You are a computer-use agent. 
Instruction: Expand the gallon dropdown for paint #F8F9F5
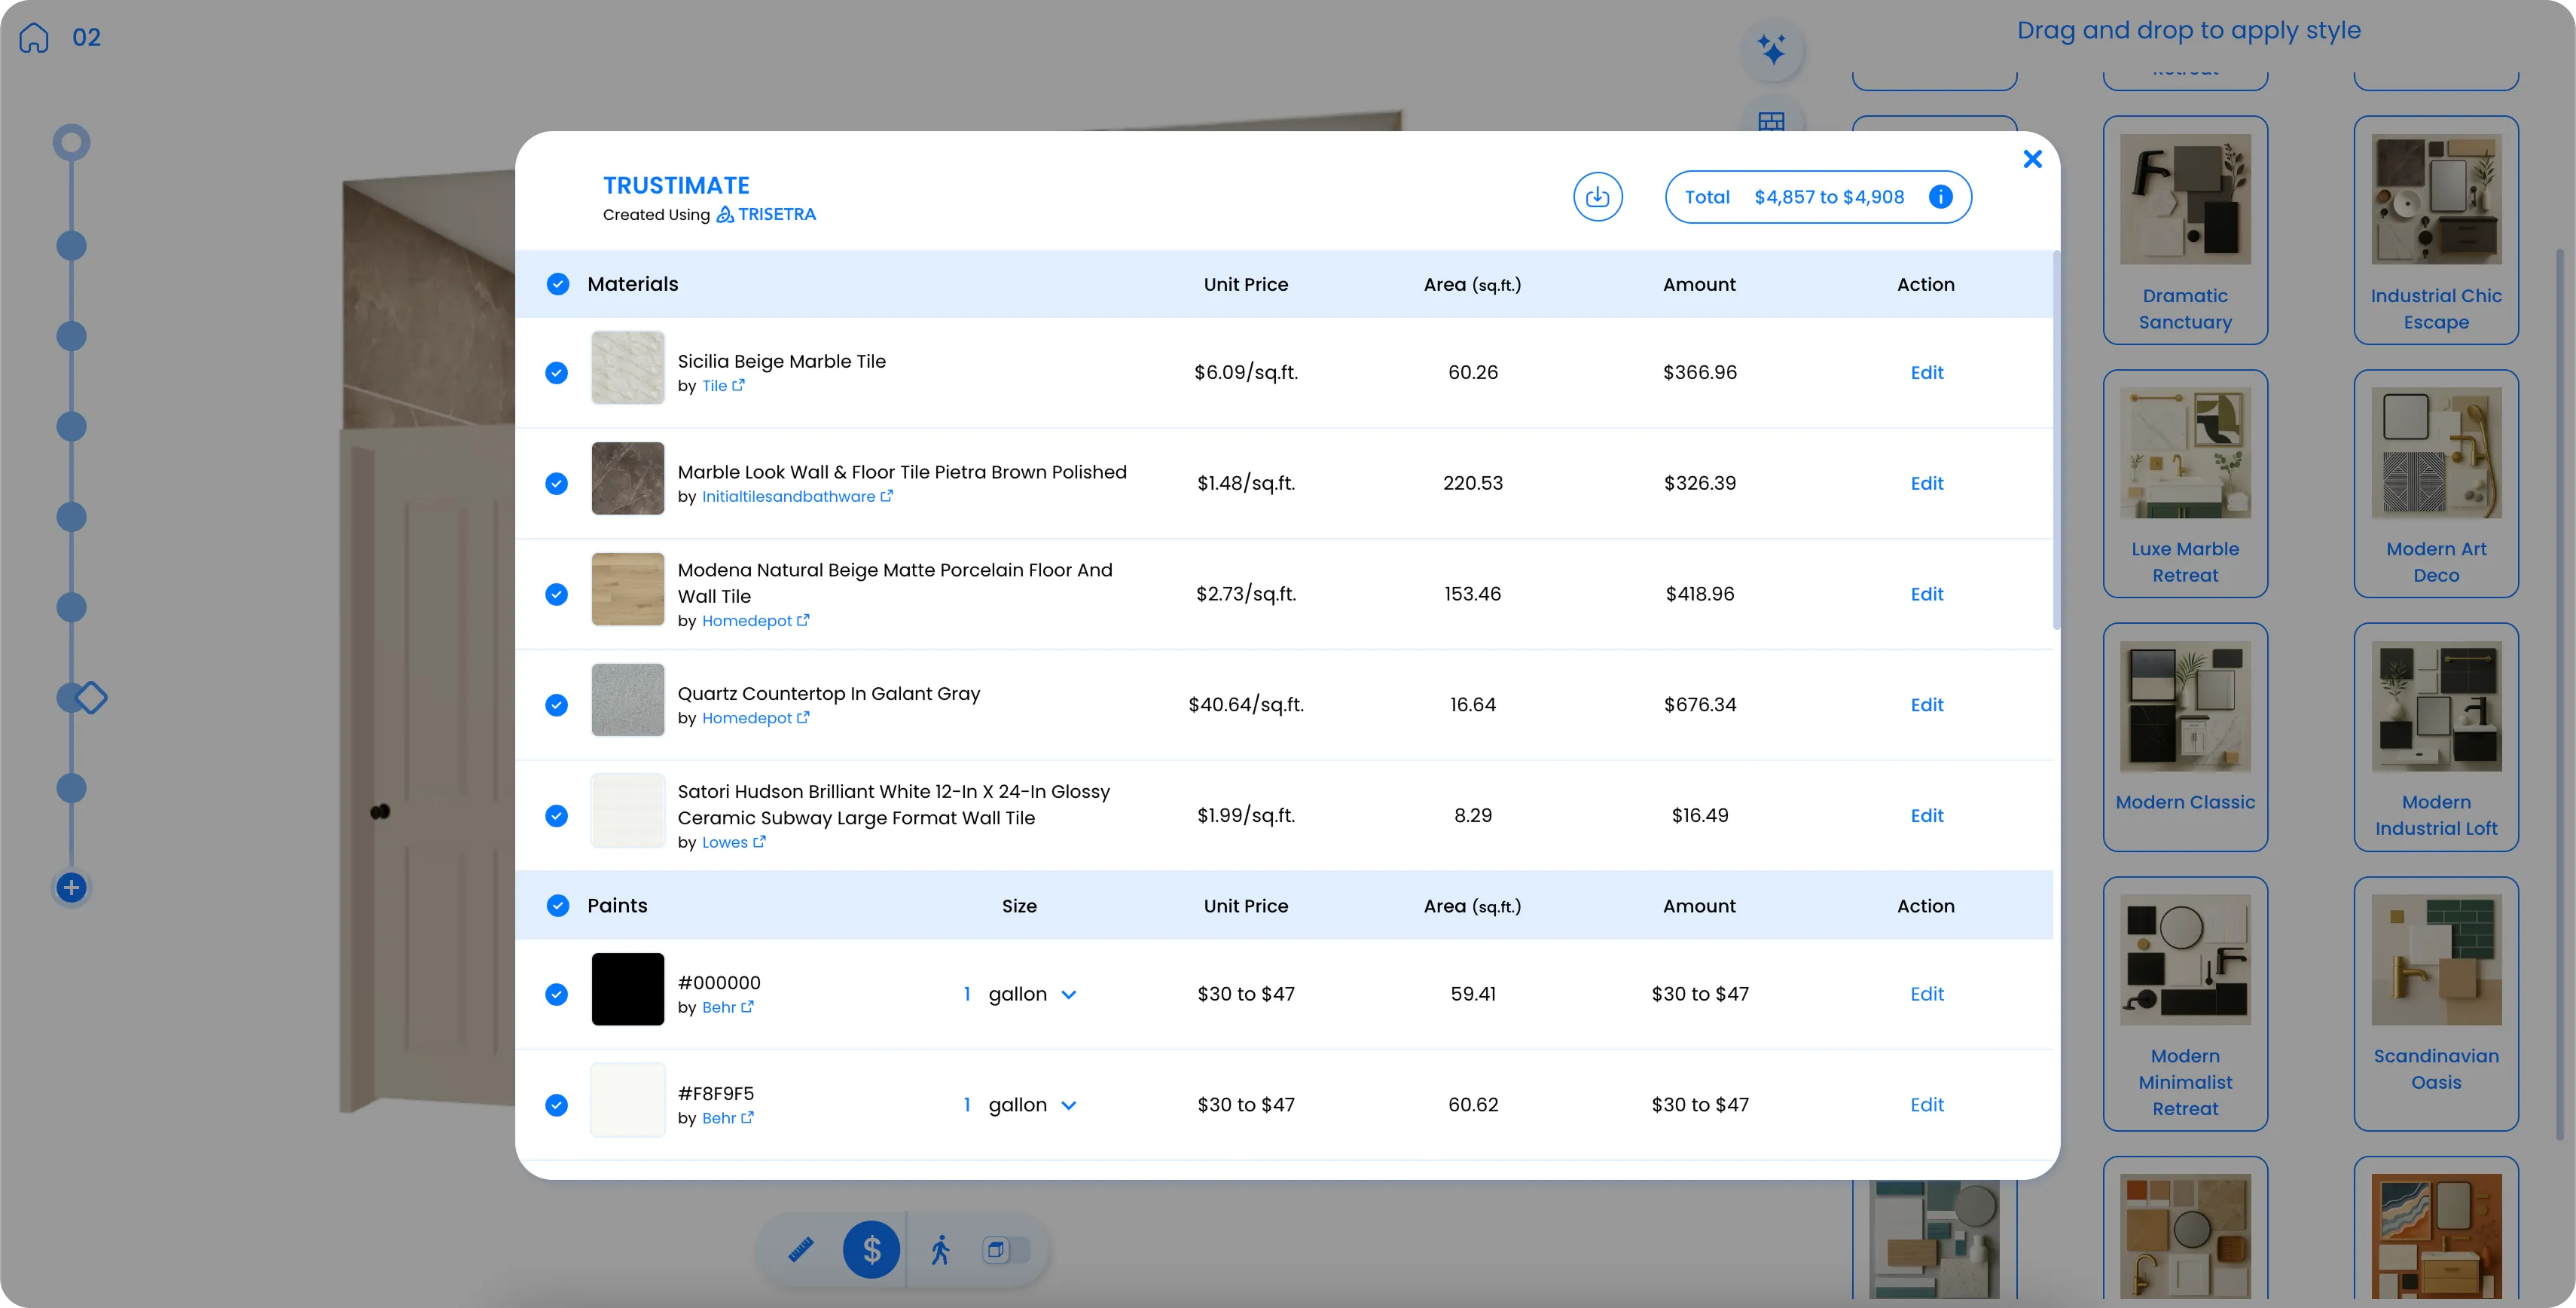[1069, 1105]
